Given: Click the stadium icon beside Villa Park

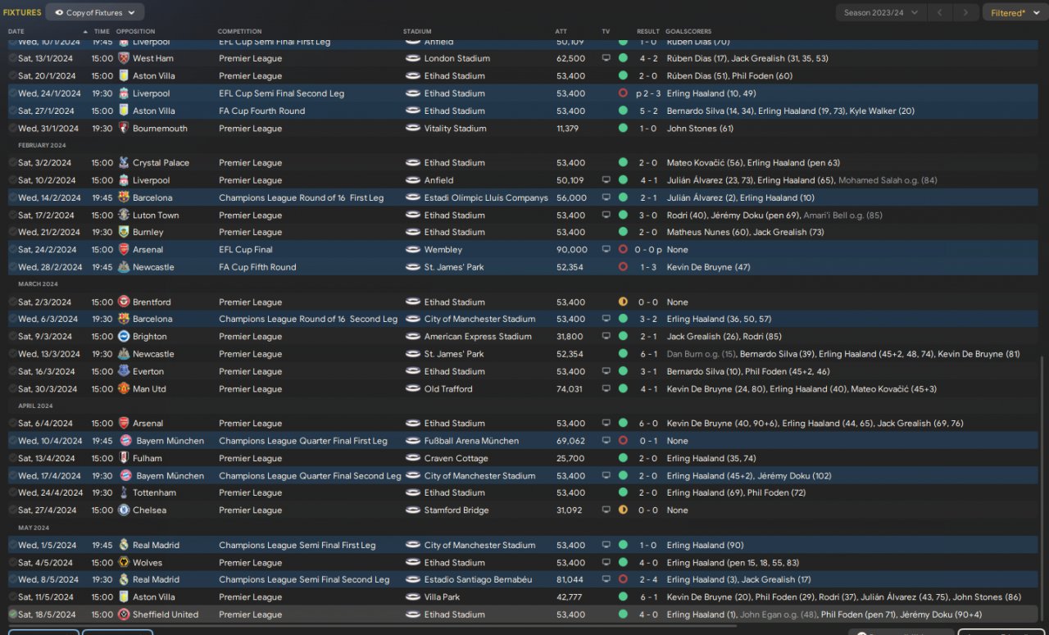Looking at the screenshot, I should (x=412, y=597).
